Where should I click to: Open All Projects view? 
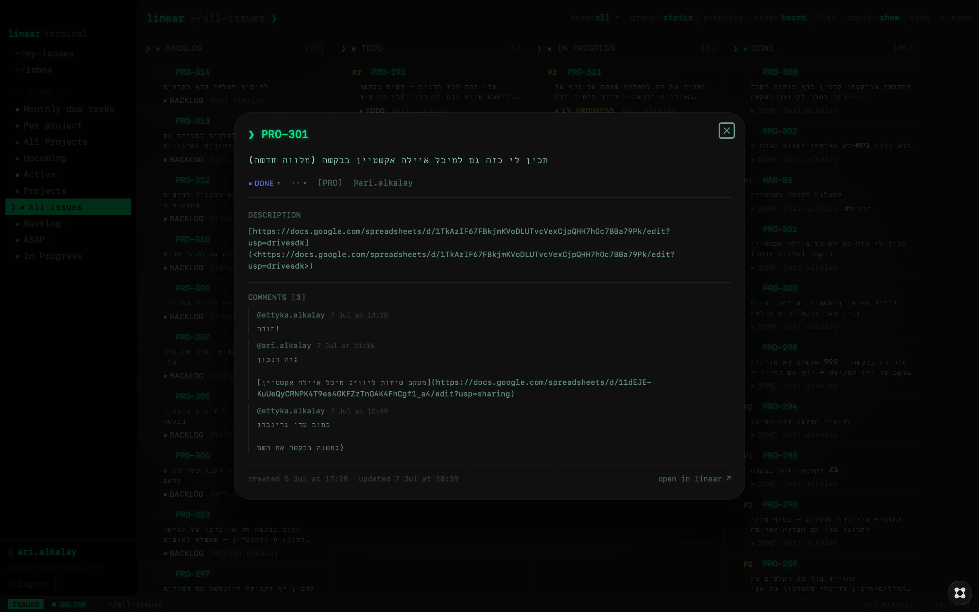click(x=68, y=142)
